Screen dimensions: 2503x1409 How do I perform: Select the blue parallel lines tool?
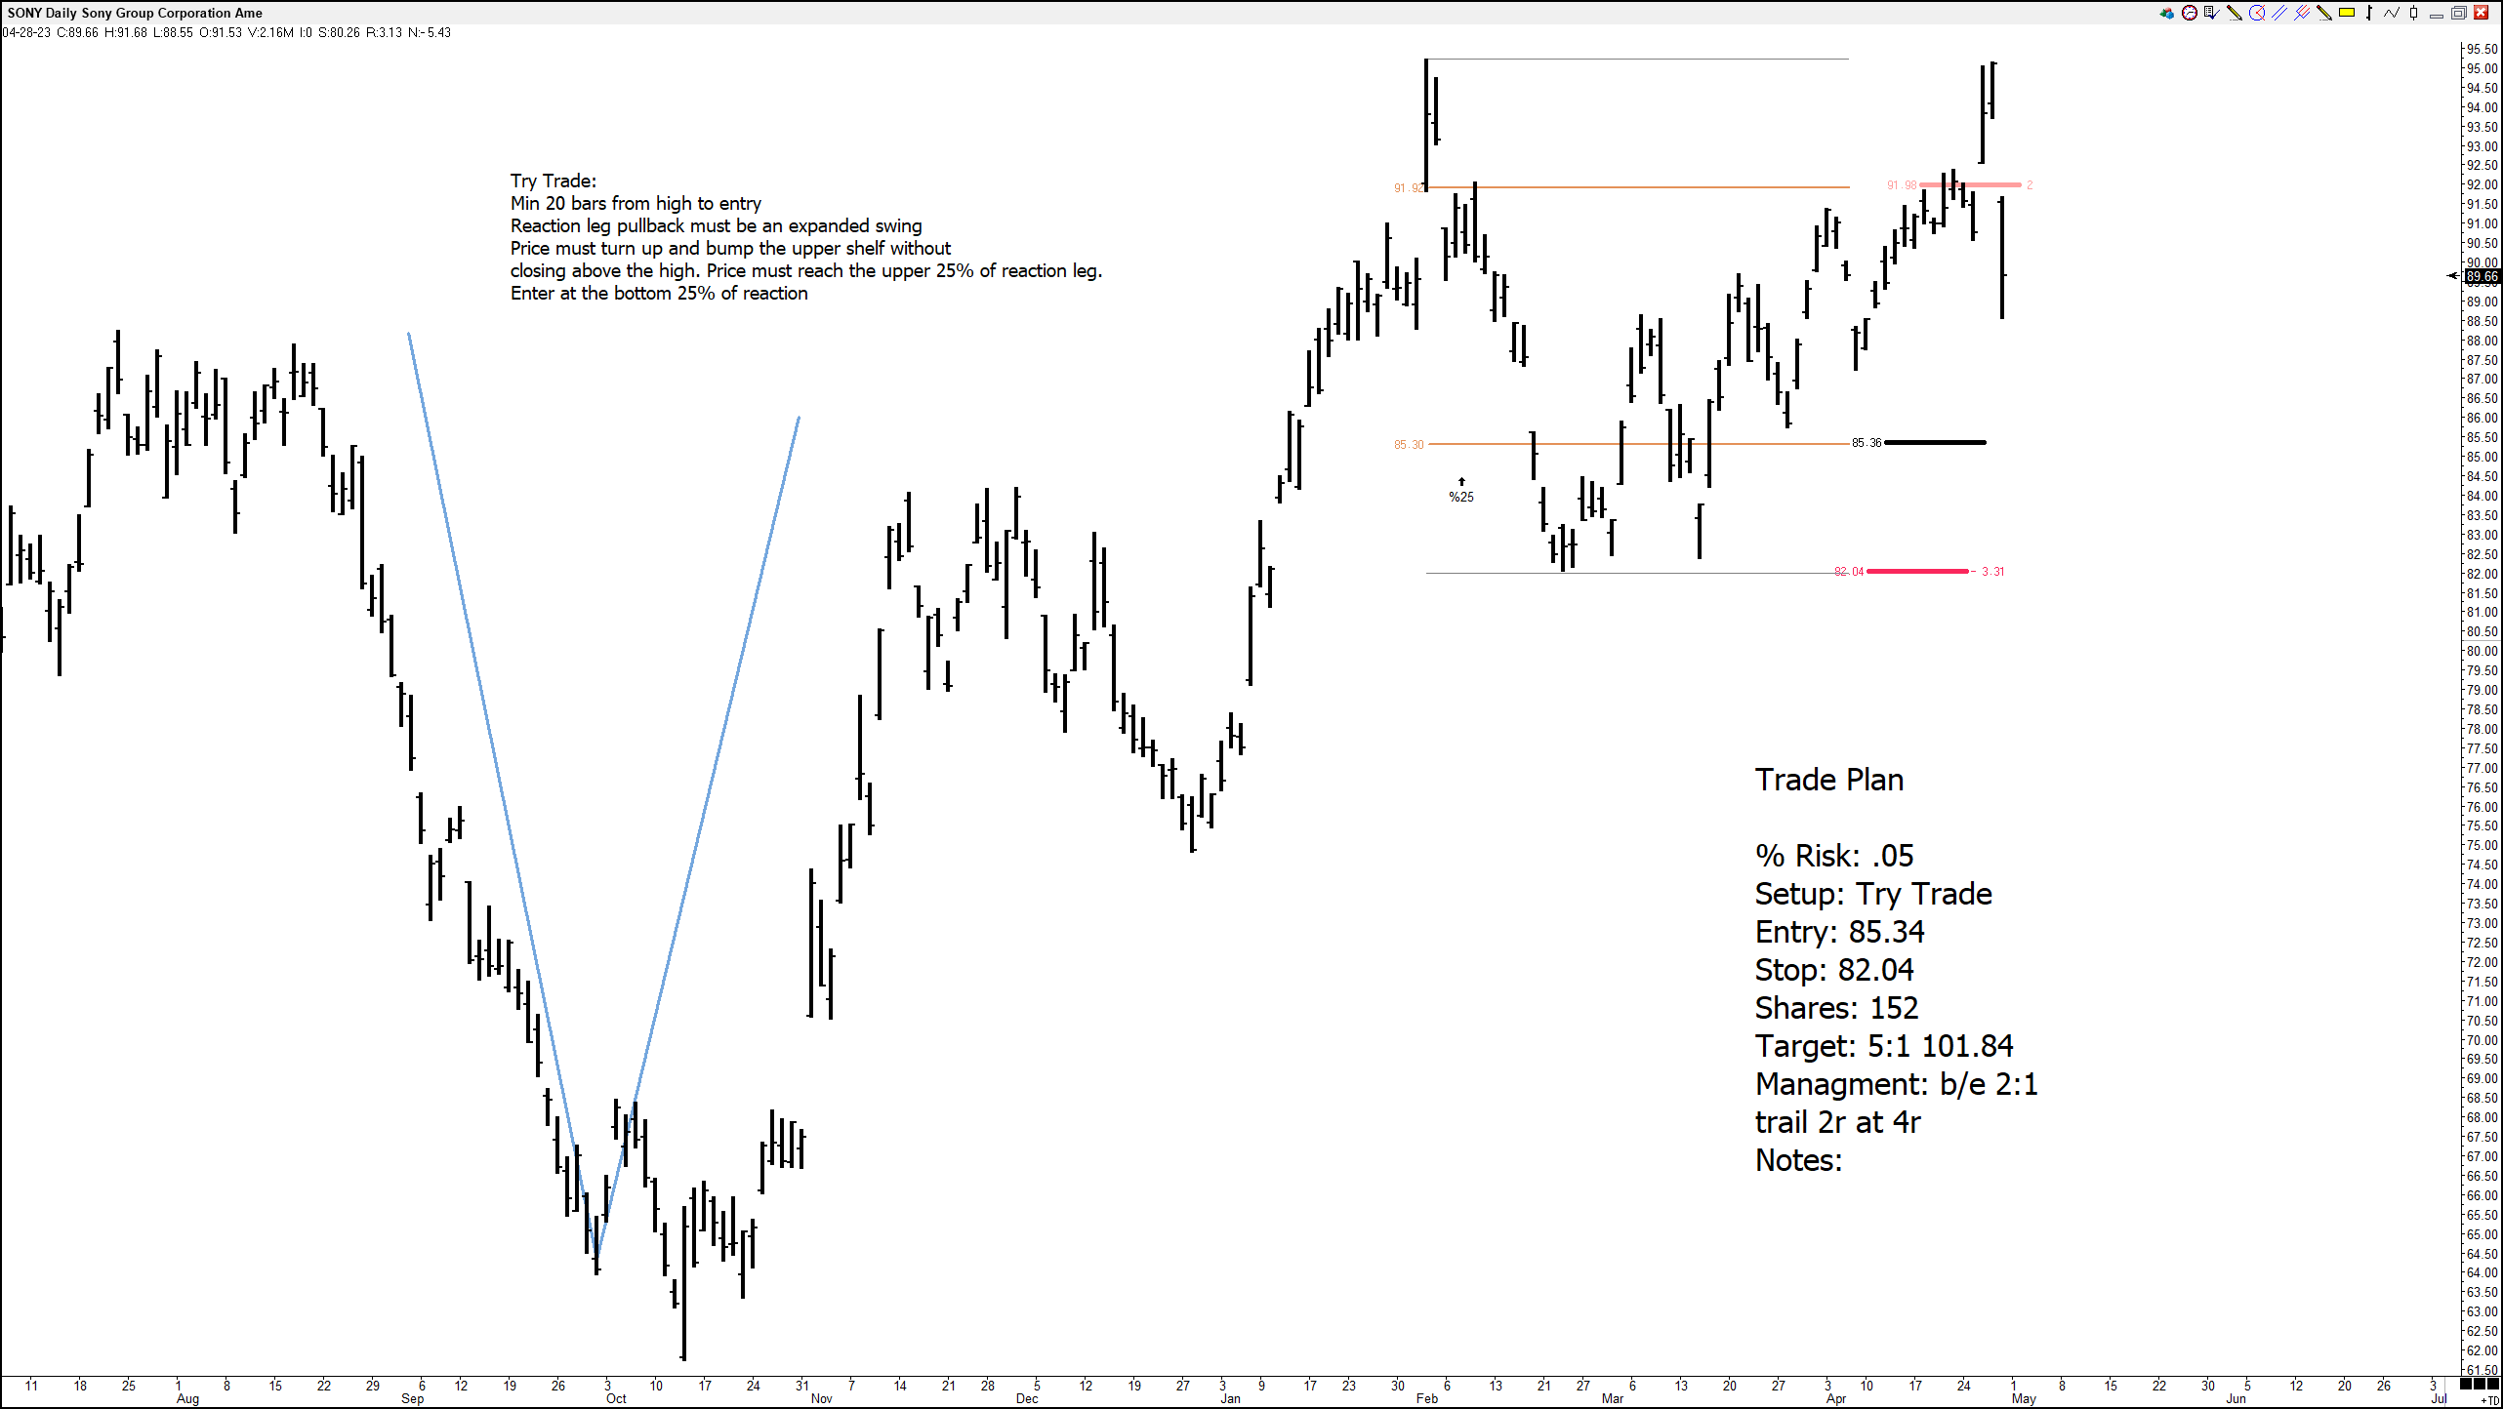click(x=2279, y=13)
